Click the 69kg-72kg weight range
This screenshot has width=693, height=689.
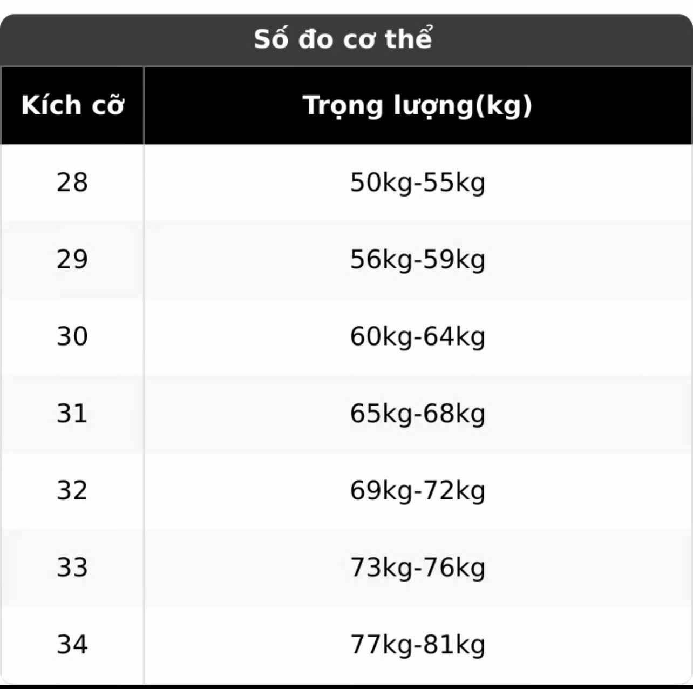[x=418, y=491]
